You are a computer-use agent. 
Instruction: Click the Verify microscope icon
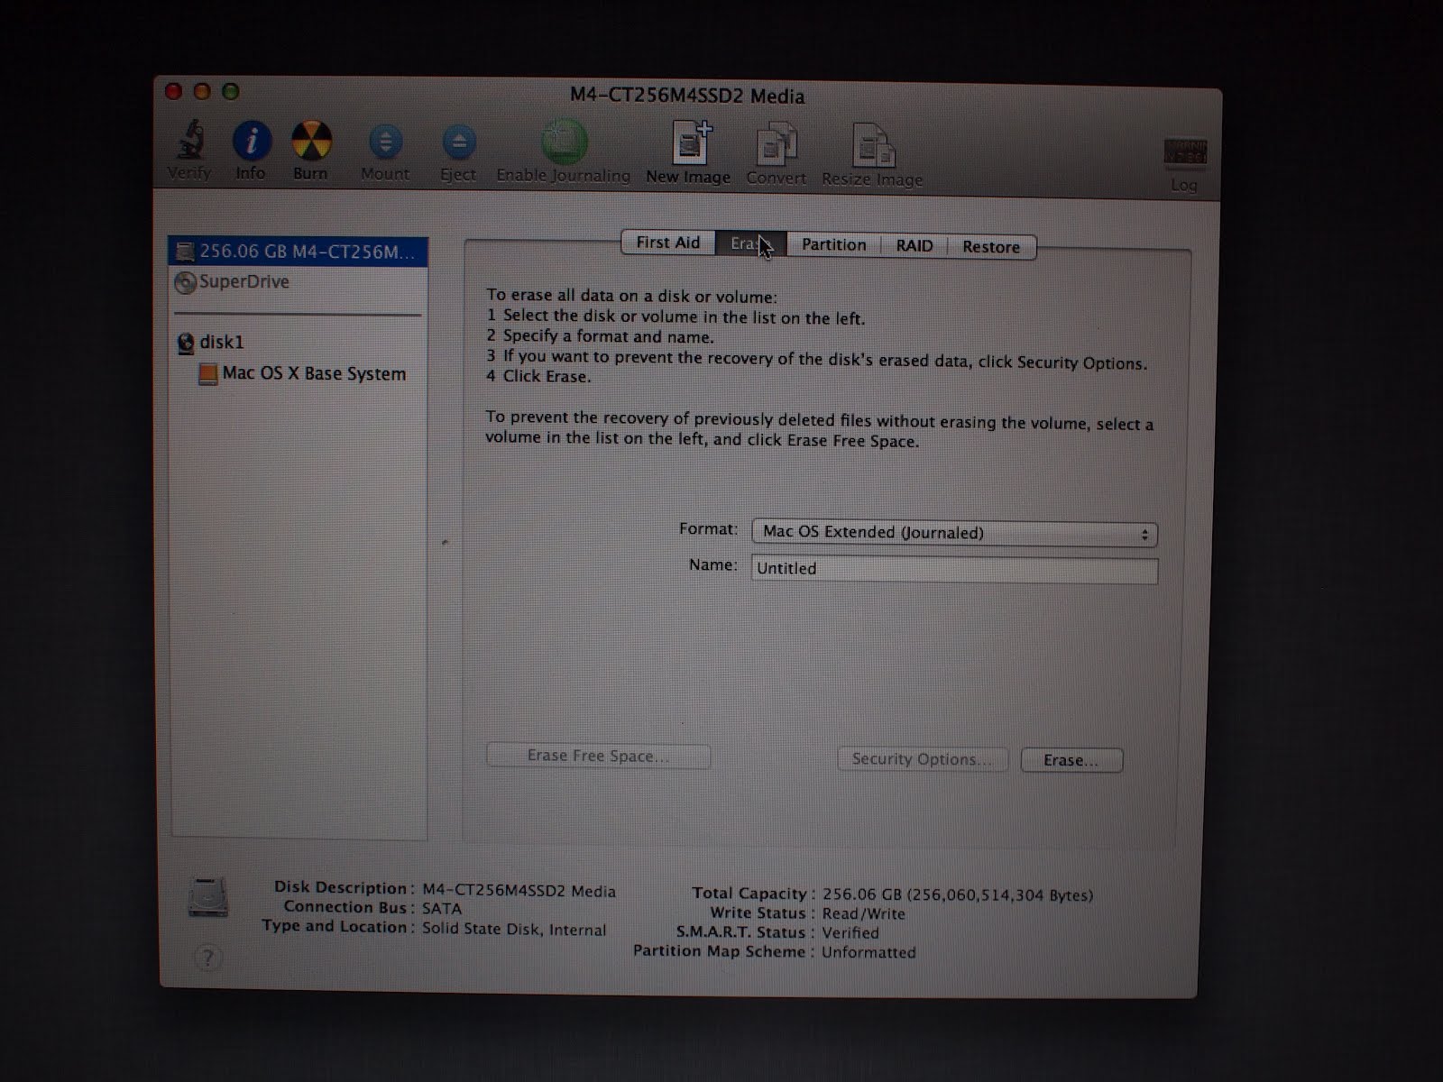click(189, 141)
